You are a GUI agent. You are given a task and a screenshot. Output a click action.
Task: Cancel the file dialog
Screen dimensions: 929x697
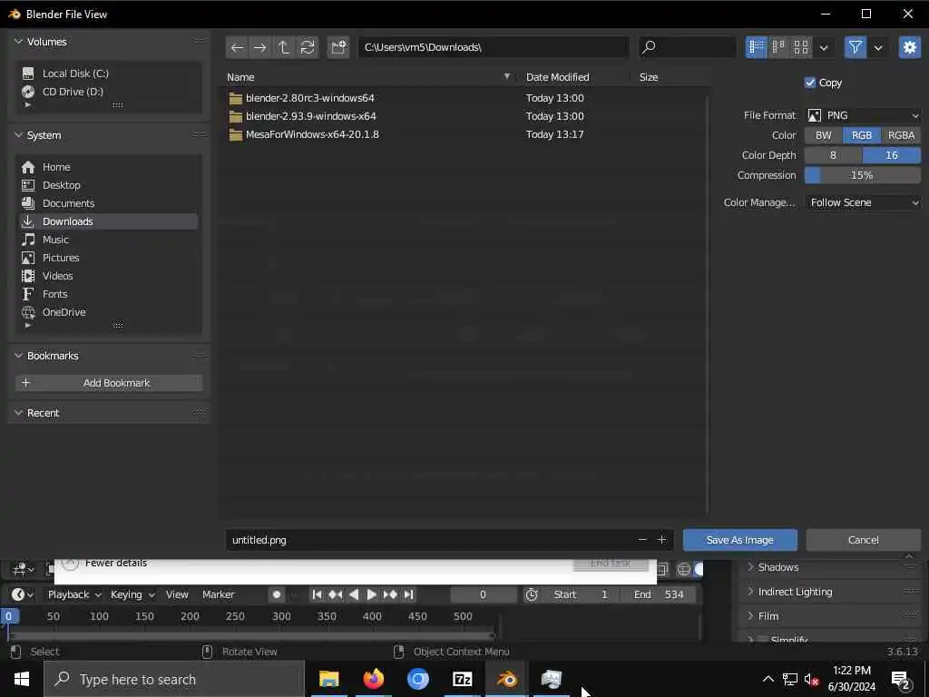coord(864,540)
